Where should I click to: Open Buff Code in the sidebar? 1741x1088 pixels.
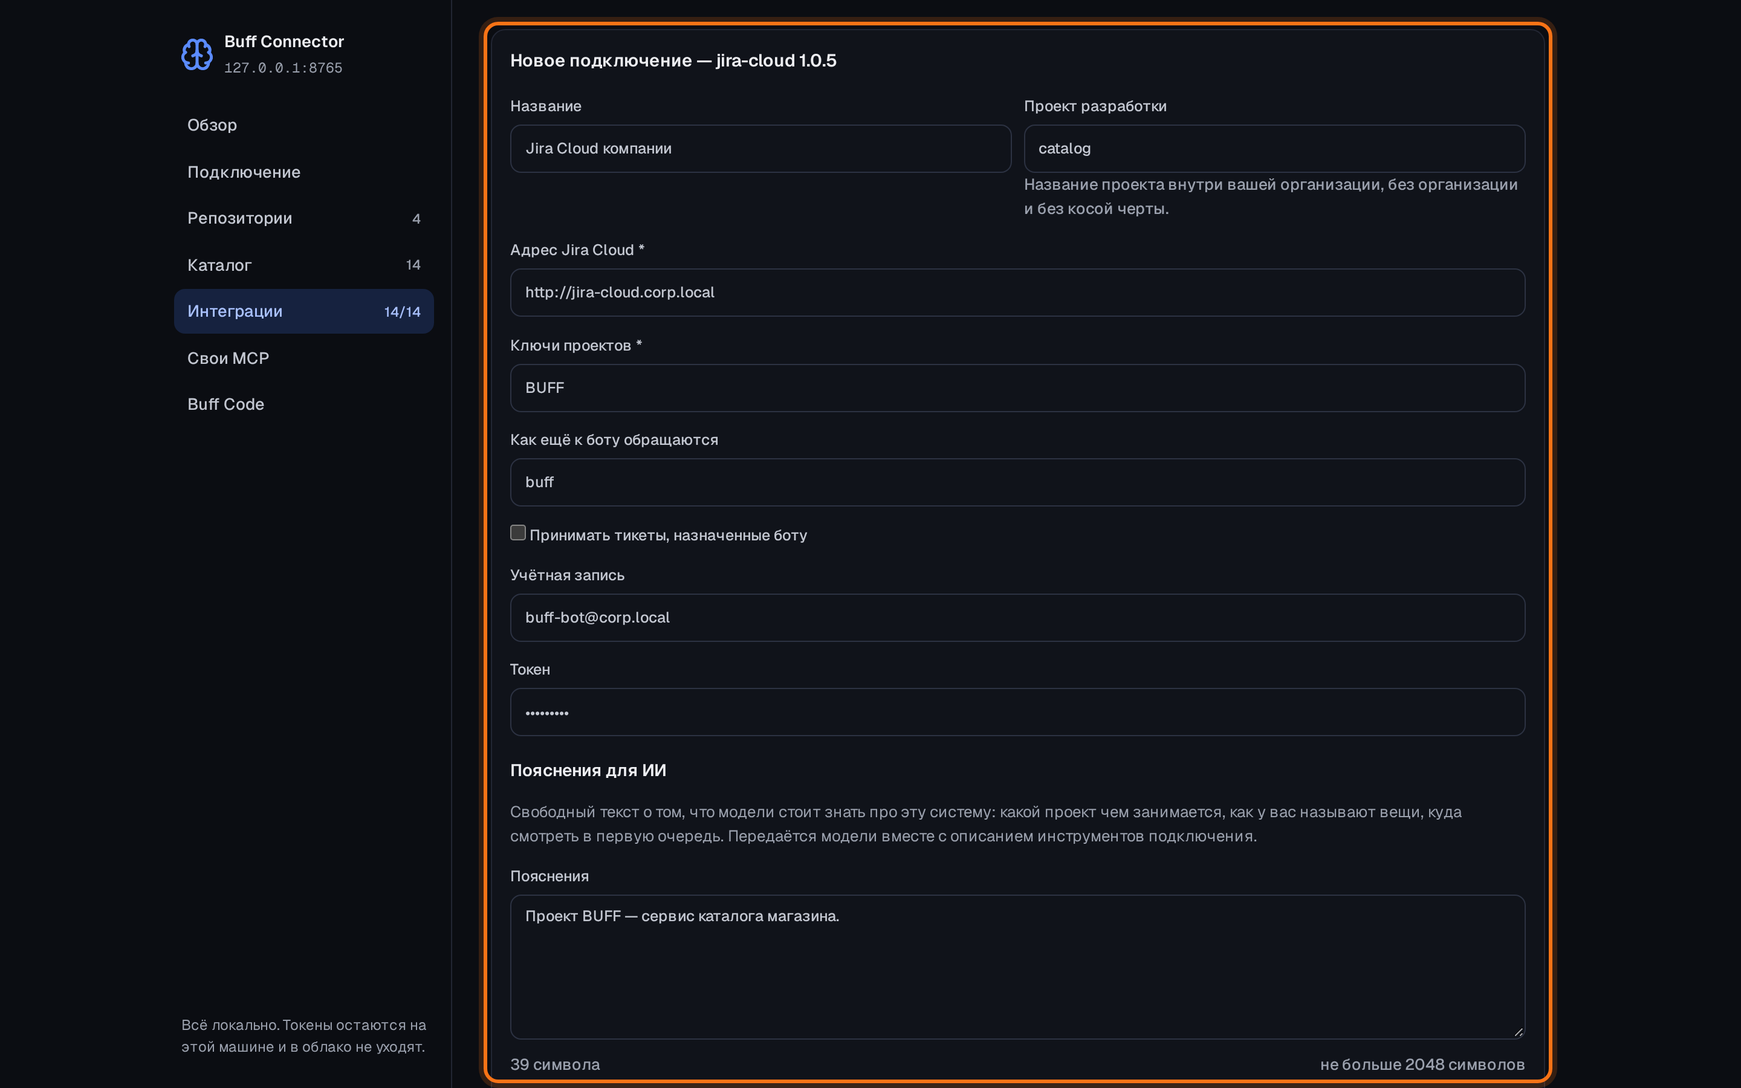[303, 404]
